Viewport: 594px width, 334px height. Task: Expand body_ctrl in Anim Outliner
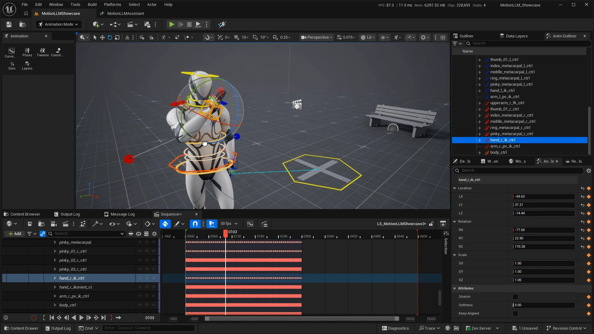pyautogui.click(x=480, y=152)
